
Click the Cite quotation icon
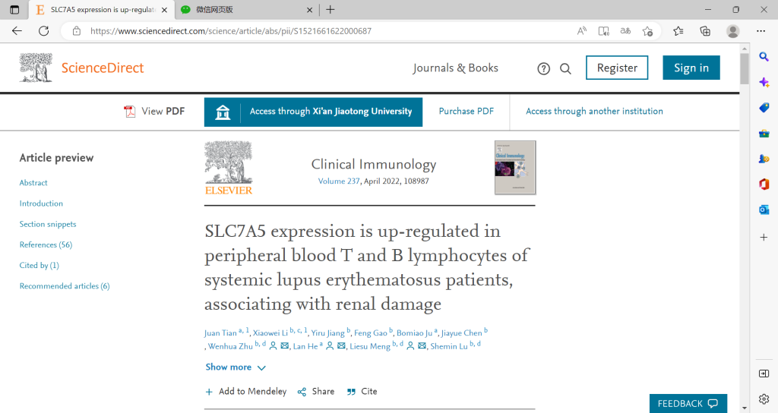tap(351, 392)
